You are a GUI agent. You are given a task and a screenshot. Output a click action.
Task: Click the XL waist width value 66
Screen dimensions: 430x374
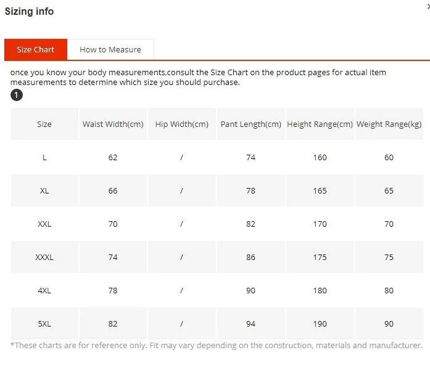click(x=113, y=190)
